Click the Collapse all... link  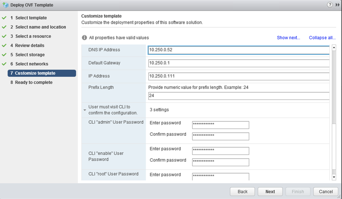click(322, 38)
